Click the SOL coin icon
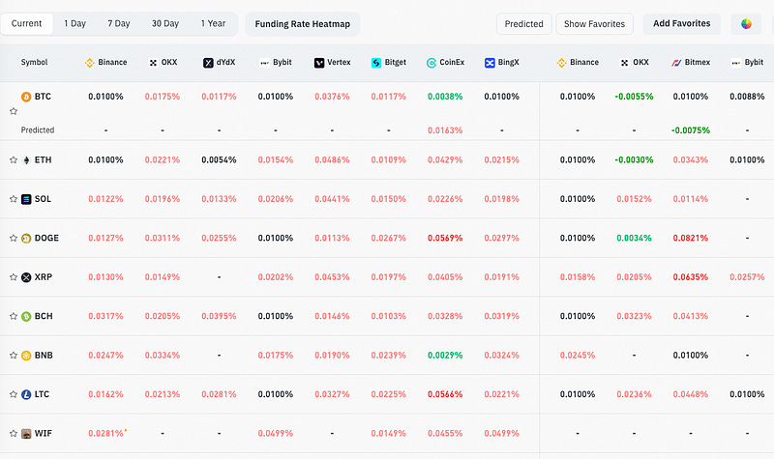Viewport: 774px width, 459px height. pos(26,199)
